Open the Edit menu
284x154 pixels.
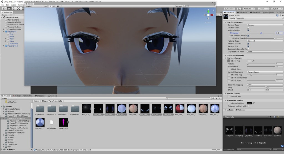(7, 5)
